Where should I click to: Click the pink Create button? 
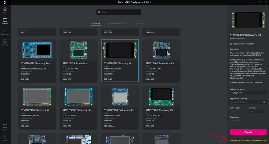pos(248,132)
